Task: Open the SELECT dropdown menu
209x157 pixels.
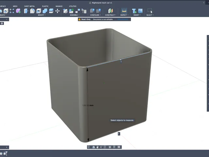Action: pyautogui.click(x=150, y=15)
